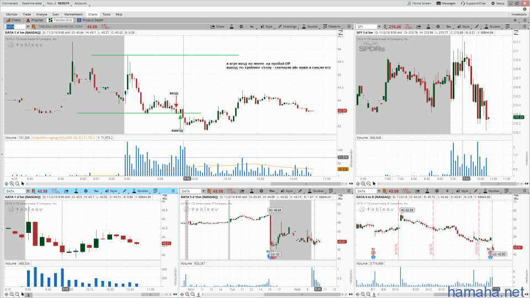The image size is (530, 298).
Task: Open symbol dropdown arrow beside DATA field
Action: click(28, 26)
